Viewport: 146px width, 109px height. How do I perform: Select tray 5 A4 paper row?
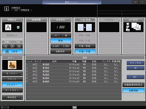coord(74,78)
